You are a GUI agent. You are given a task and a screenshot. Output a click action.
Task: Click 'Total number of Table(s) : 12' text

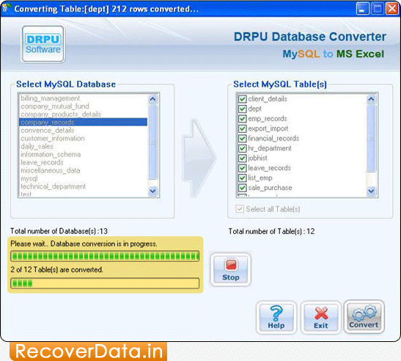(271, 231)
